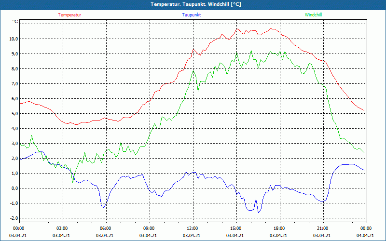Click the 03.04.21 date under 21:00
This screenshot has width=386, height=241.
(322, 236)
